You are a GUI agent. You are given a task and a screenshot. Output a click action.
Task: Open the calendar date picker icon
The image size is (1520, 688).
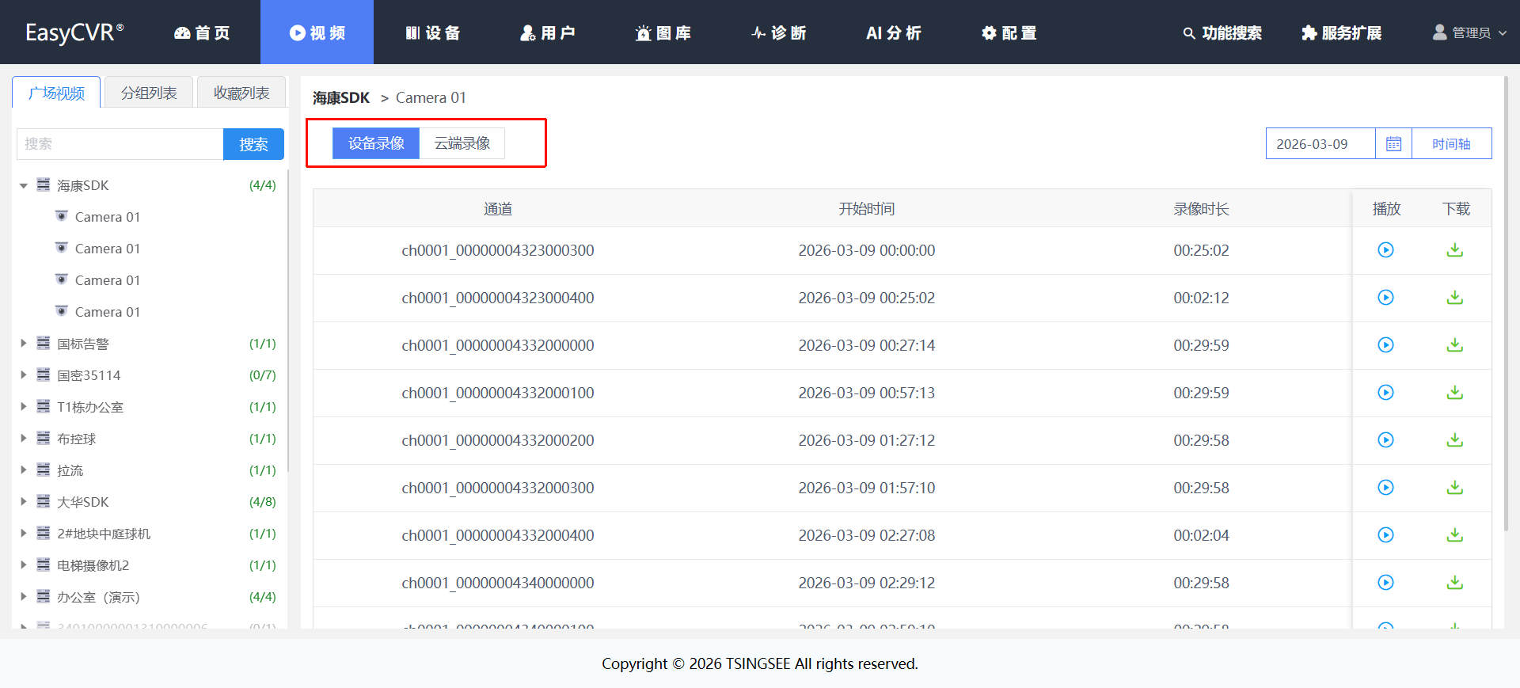(1393, 144)
